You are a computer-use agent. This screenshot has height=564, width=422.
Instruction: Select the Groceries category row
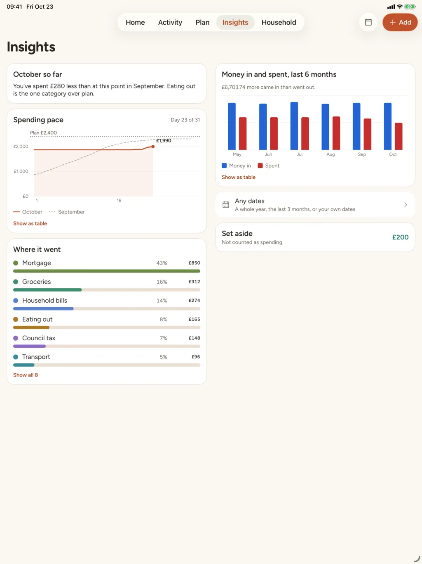pyautogui.click(x=107, y=285)
